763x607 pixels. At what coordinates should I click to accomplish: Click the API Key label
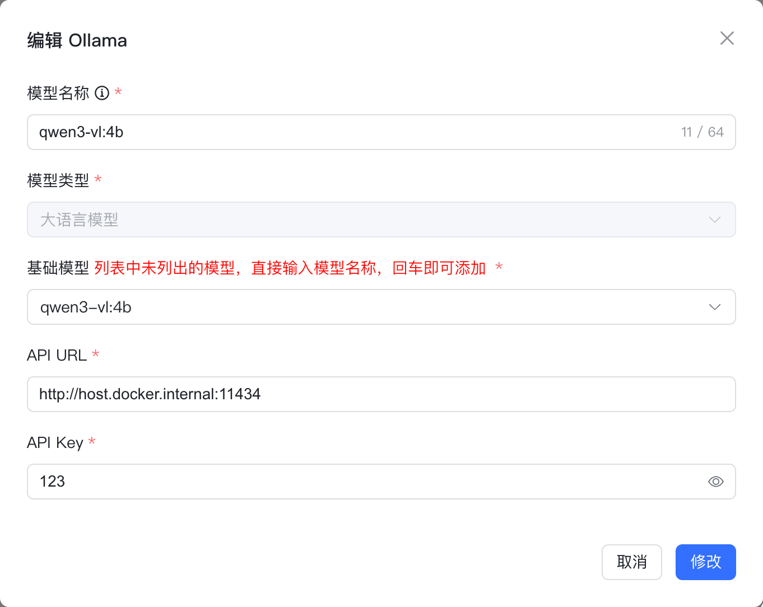point(55,443)
